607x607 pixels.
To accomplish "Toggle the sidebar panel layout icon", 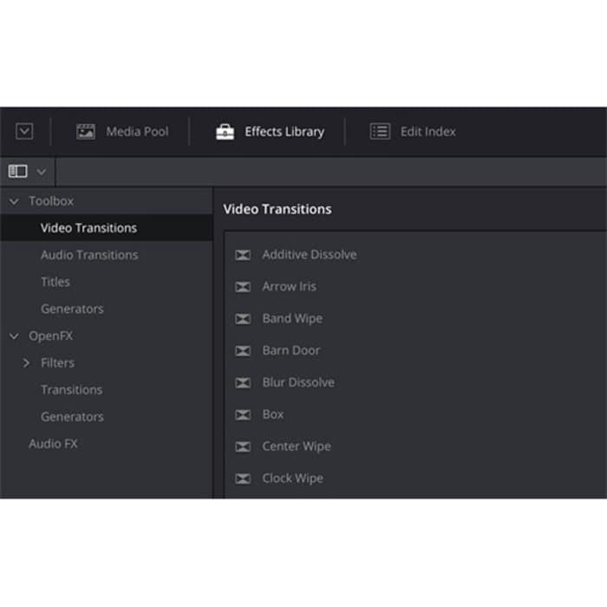I will (17, 172).
